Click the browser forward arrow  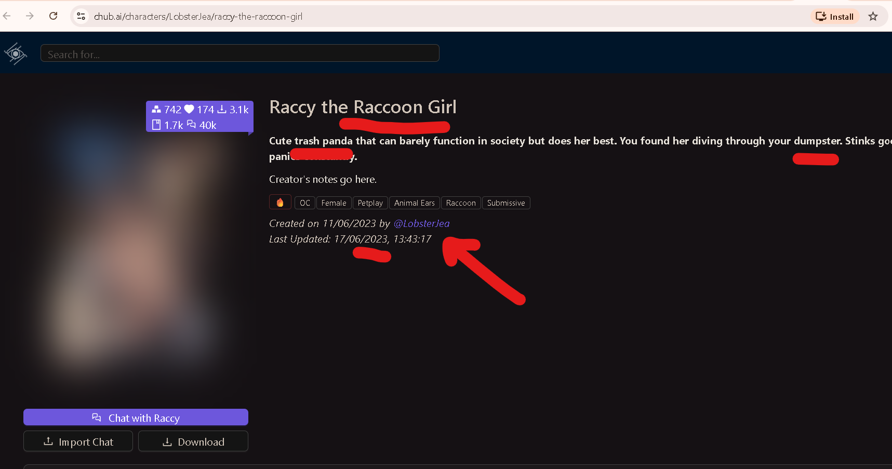coord(30,16)
